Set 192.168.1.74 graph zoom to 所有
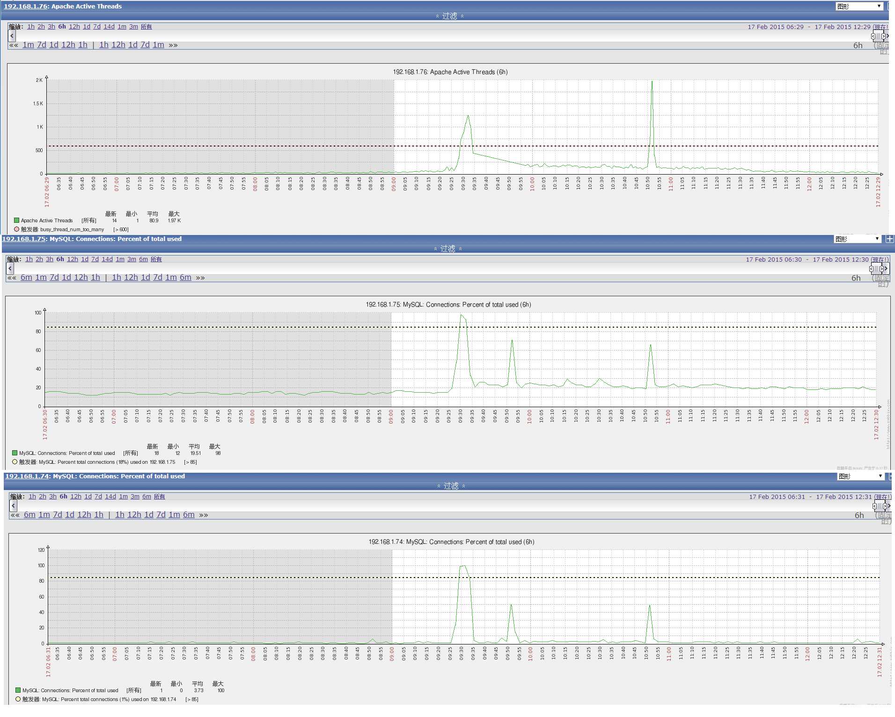This screenshot has width=895, height=717. (x=159, y=497)
